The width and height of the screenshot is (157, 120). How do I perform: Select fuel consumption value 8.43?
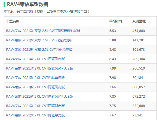pos(113,59)
